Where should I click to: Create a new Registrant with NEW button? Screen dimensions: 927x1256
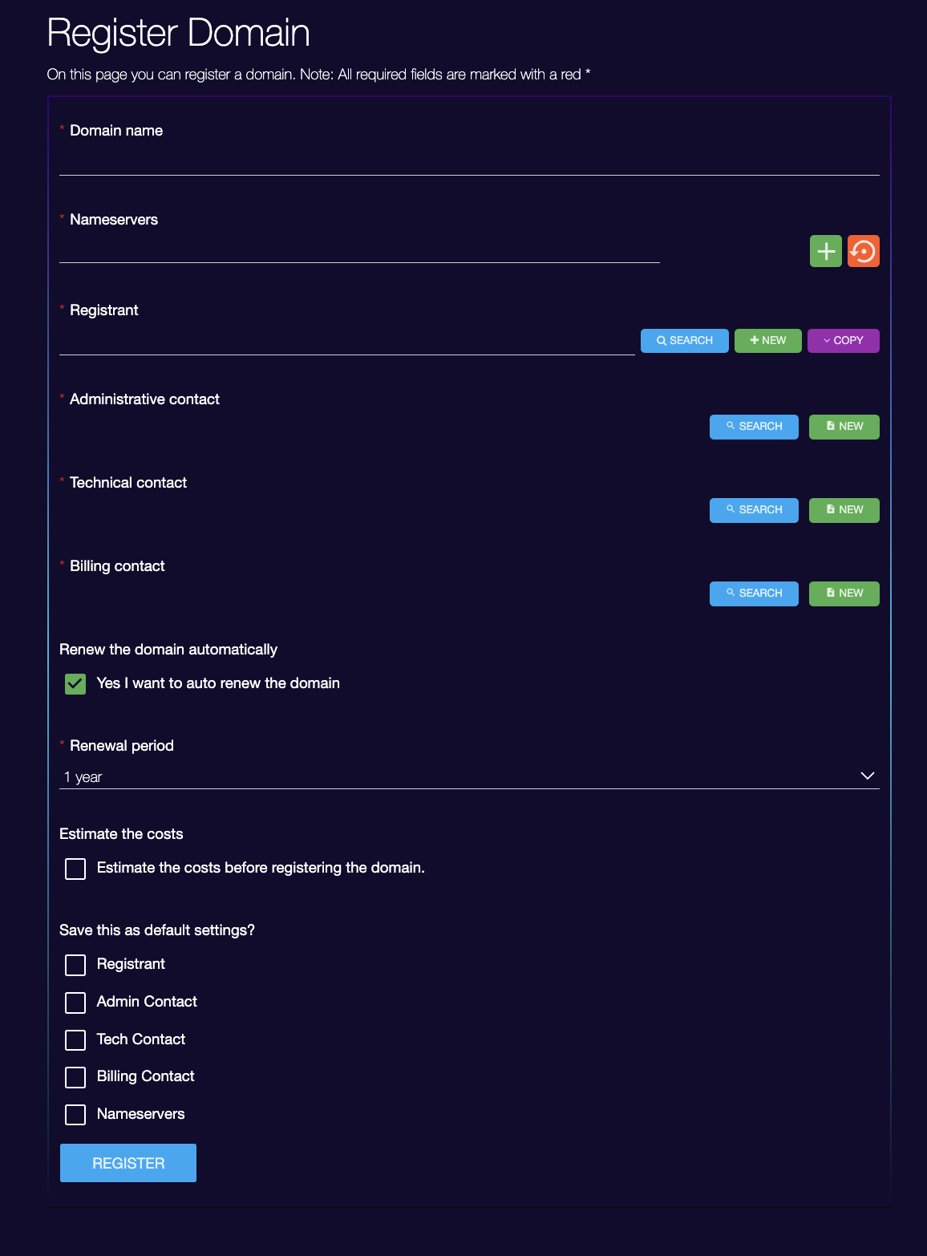768,341
